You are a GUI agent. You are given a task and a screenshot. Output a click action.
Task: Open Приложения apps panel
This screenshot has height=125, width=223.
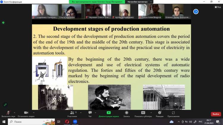tap(173, 113)
